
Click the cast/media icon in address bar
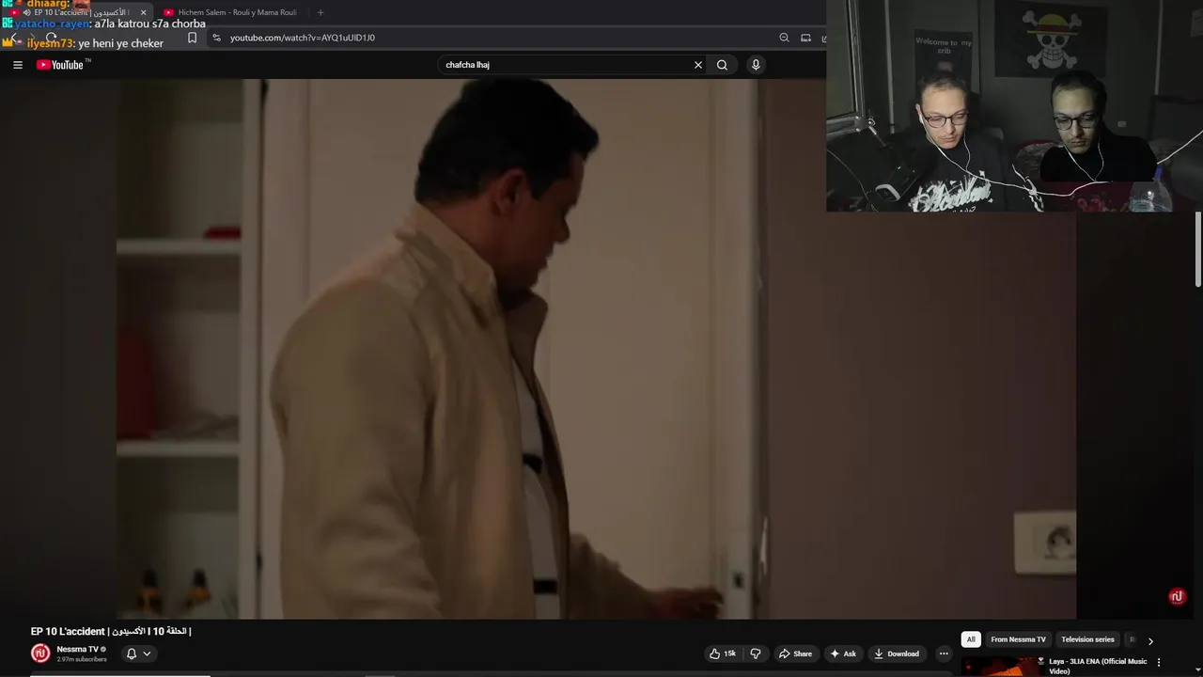pyautogui.click(x=805, y=38)
